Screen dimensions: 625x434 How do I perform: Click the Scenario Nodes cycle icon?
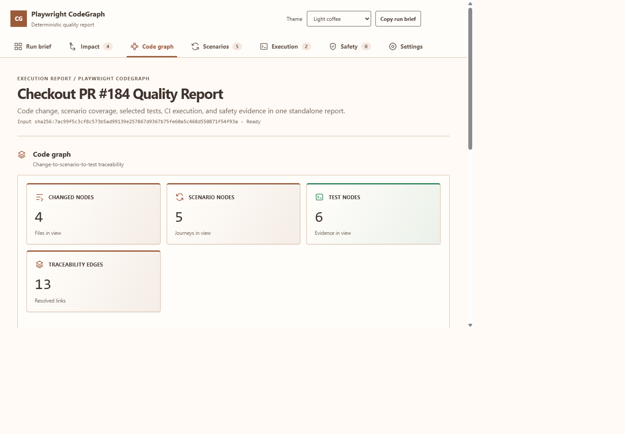coord(180,197)
